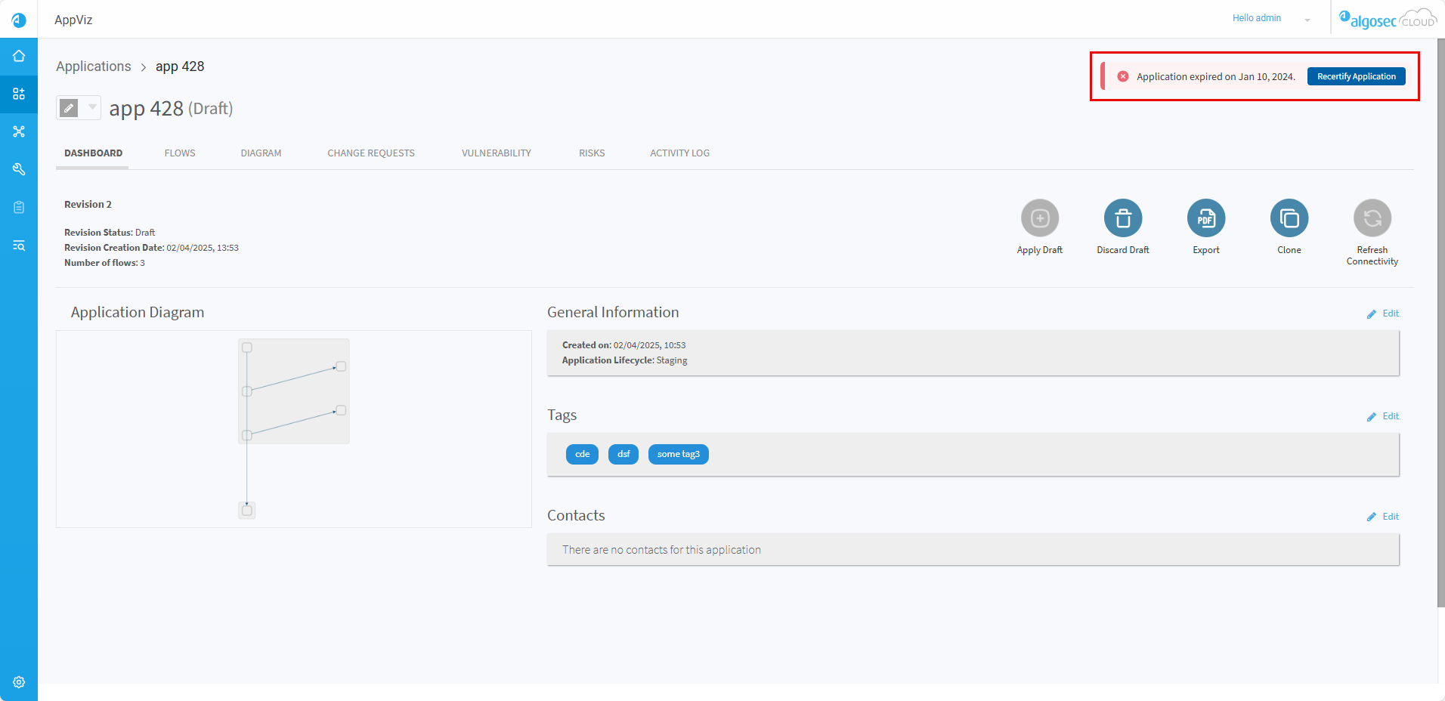Click the Home icon in sidebar
1445x701 pixels.
click(x=19, y=56)
